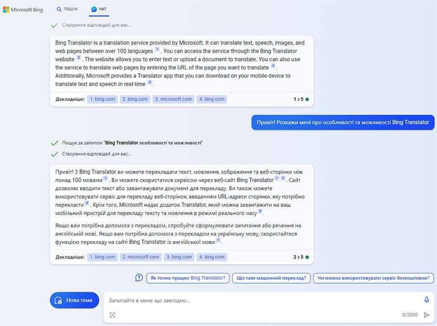Open '4. bing.com' source in the English answer
Screen dimensions: 437x326
(212, 99)
